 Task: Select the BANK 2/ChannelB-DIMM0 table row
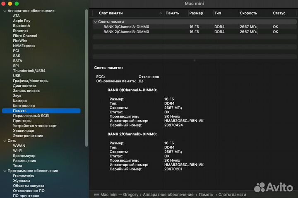195,32
